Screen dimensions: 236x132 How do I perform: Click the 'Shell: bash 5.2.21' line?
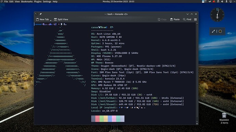point(104,50)
